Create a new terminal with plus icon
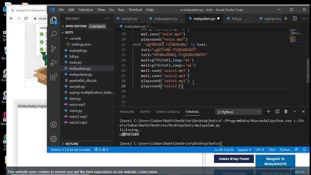This screenshot has height=175, width=311. coord(268,111)
